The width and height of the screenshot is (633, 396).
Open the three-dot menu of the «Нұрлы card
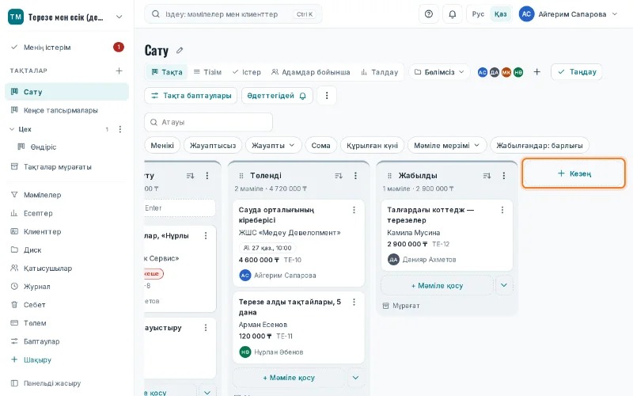tap(206, 235)
